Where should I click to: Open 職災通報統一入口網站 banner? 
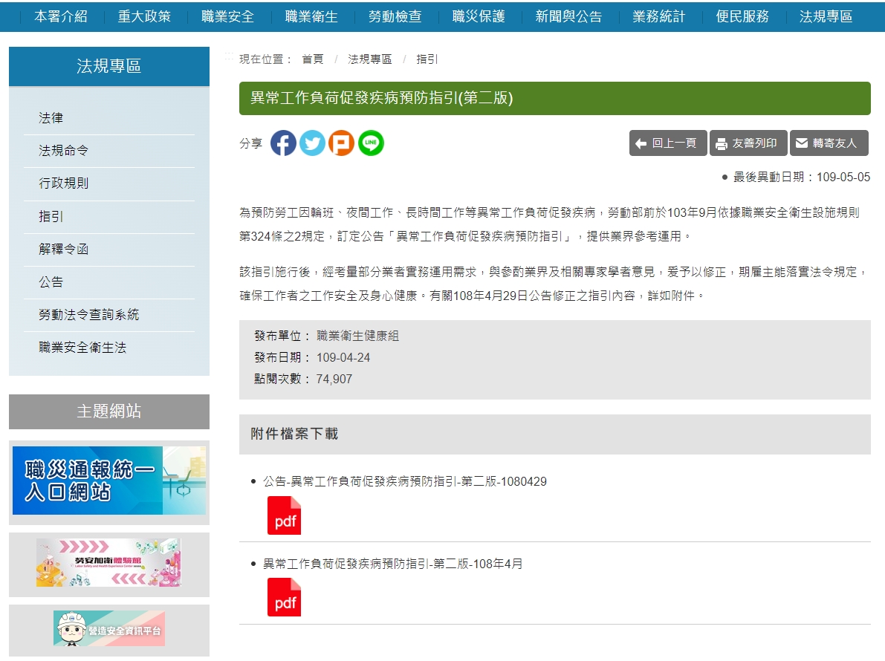[x=109, y=481]
